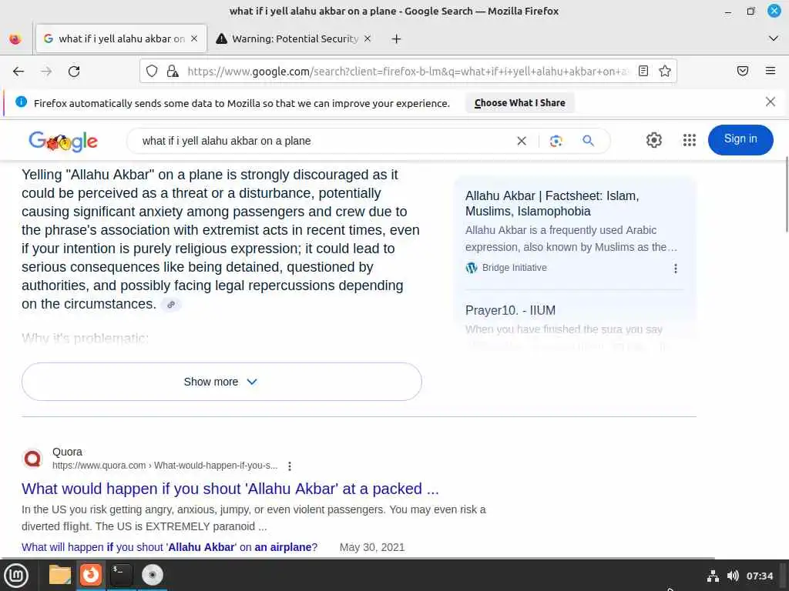Click the 'May 30, 2021' date text
The width and height of the screenshot is (789, 591).
click(x=372, y=547)
